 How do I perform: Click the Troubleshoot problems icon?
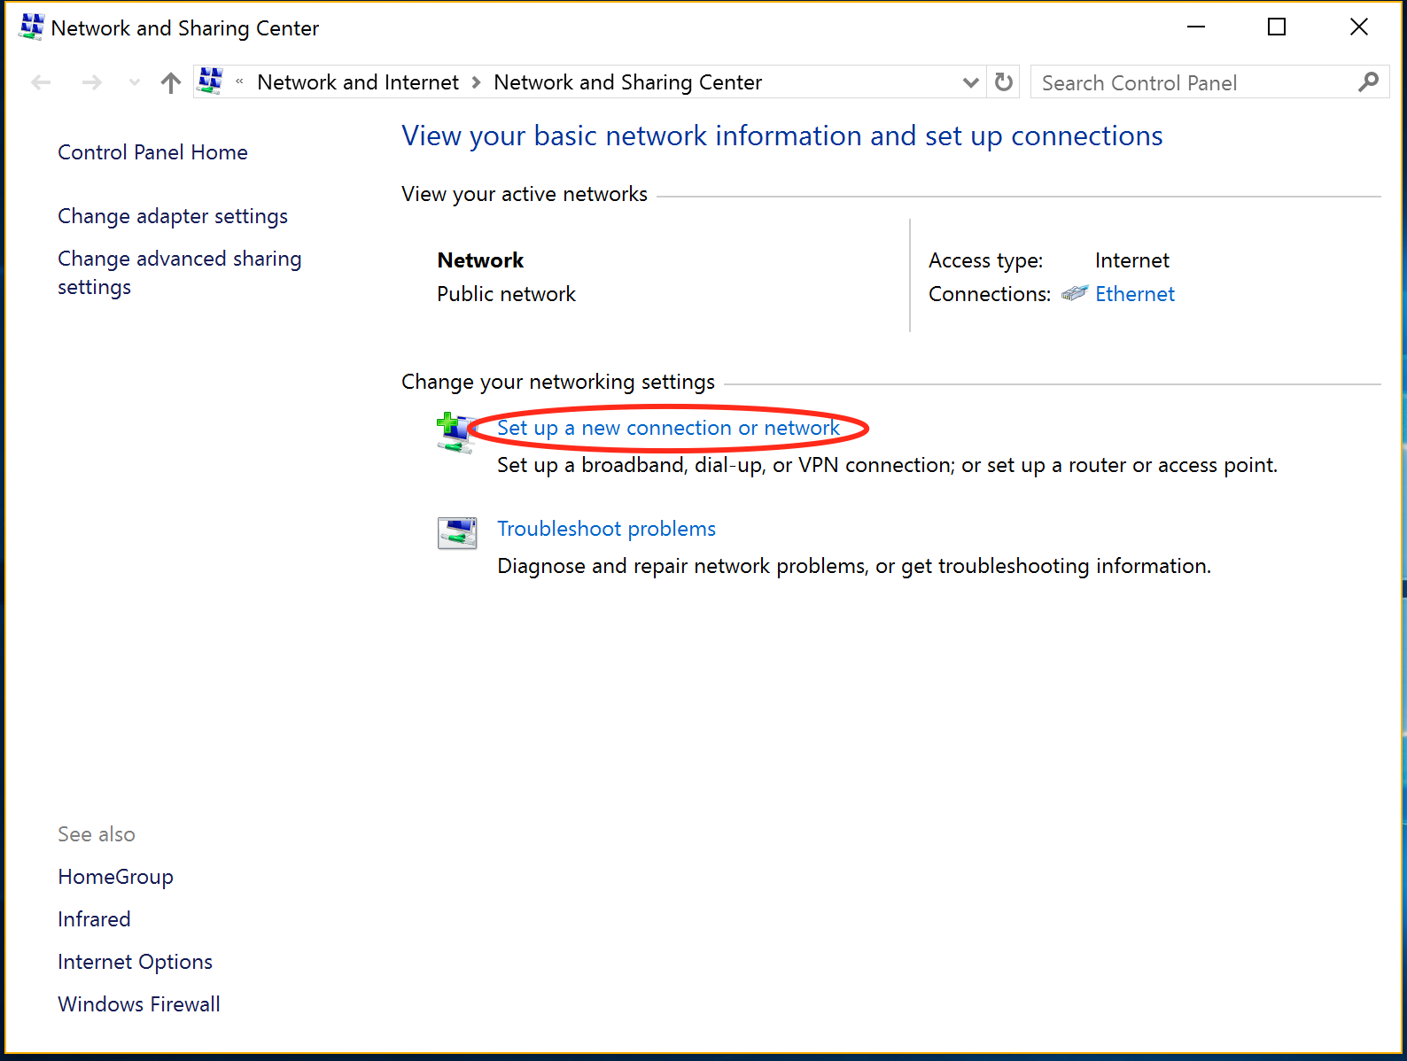point(457,533)
